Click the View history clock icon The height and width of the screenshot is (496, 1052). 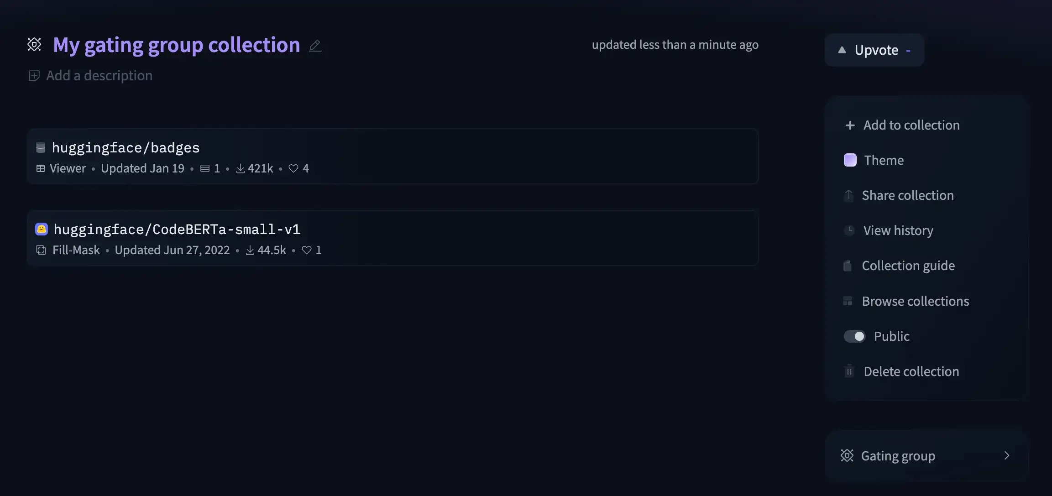[x=849, y=230]
